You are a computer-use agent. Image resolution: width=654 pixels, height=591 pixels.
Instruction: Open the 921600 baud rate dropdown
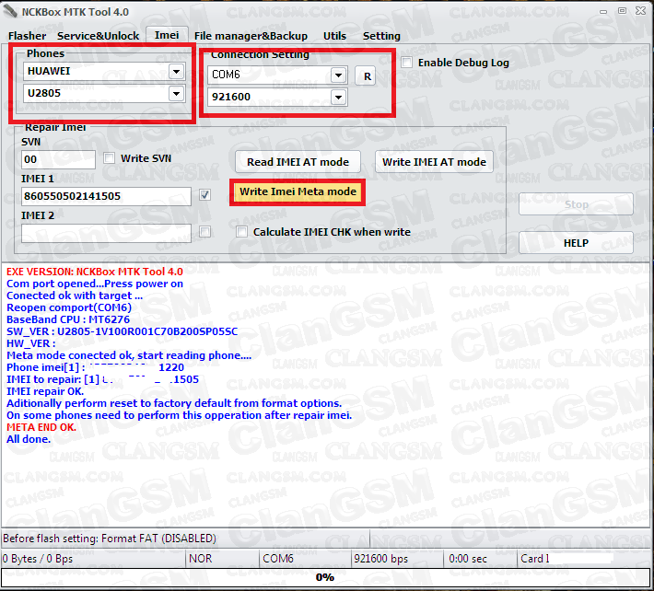point(339,97)
